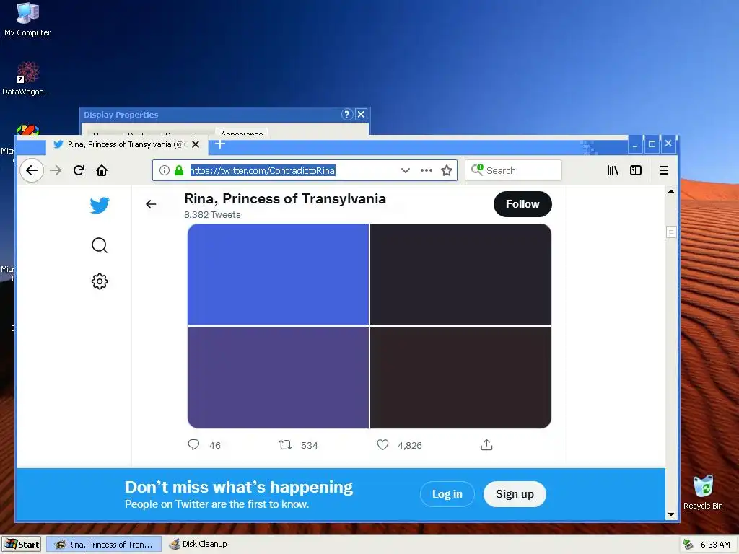Screen dimensions: 739x554
Task: Follow Rina, Princess of Transylvania
Action: tap(522, 204)
